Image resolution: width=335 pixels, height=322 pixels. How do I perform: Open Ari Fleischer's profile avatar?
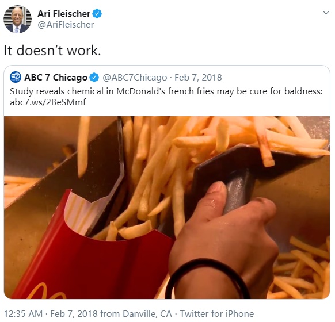pos(17,19)
